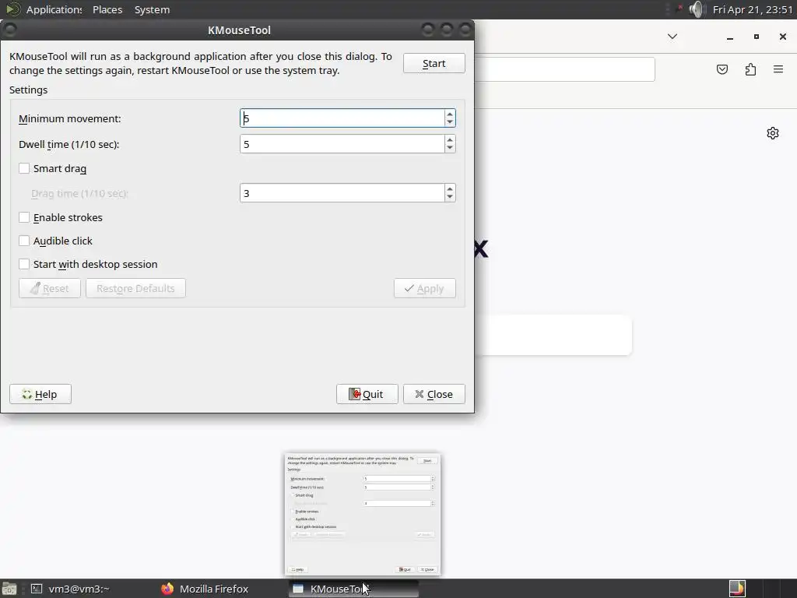Click the Start button in KMouseTool

point(434,64)
